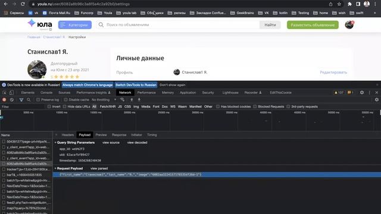Open the network conditions wifi icon

123,100
